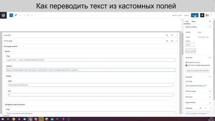Change visibility via the Public link
The height and width of the screenshot is (121, 215).
200,32
